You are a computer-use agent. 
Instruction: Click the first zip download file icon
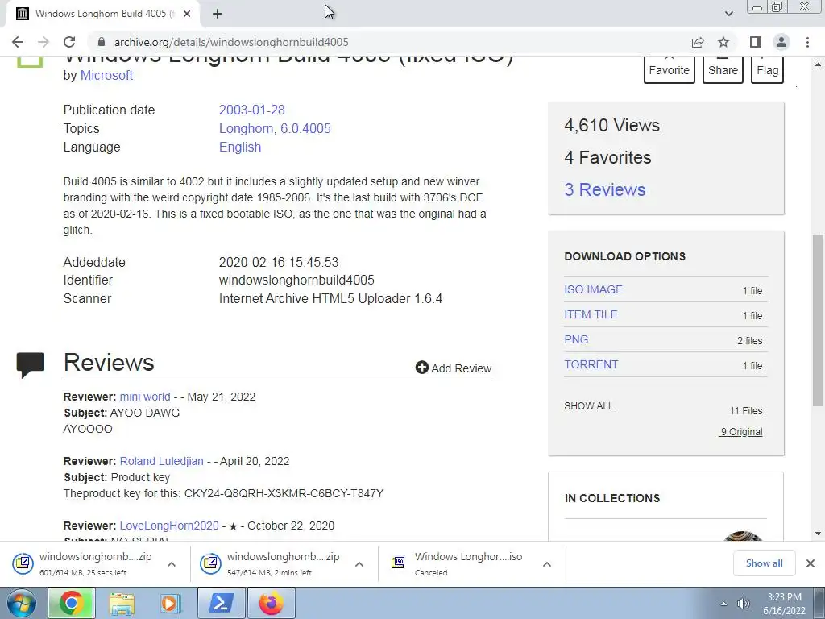(23, 563)
